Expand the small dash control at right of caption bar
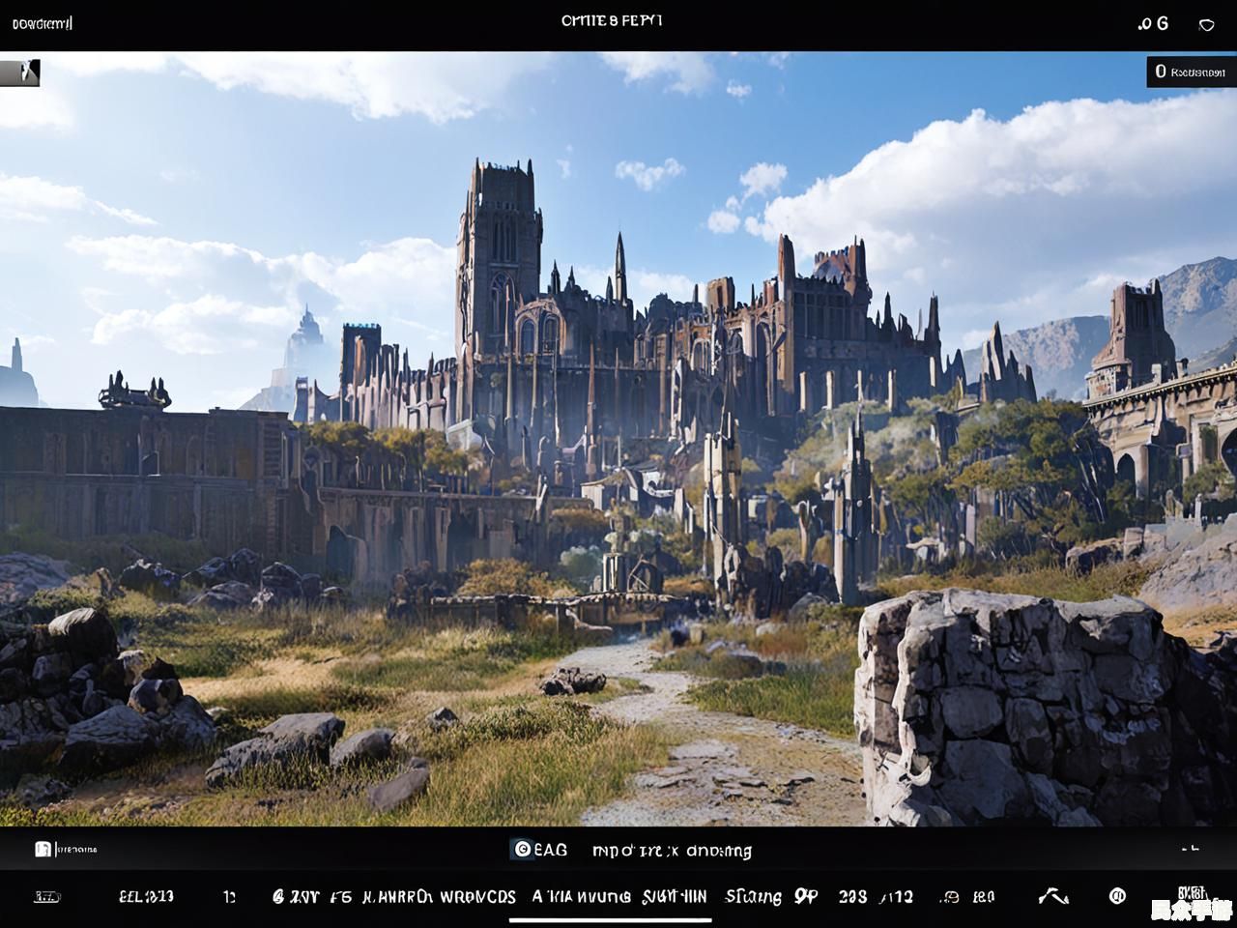 tap(1190, 849)
